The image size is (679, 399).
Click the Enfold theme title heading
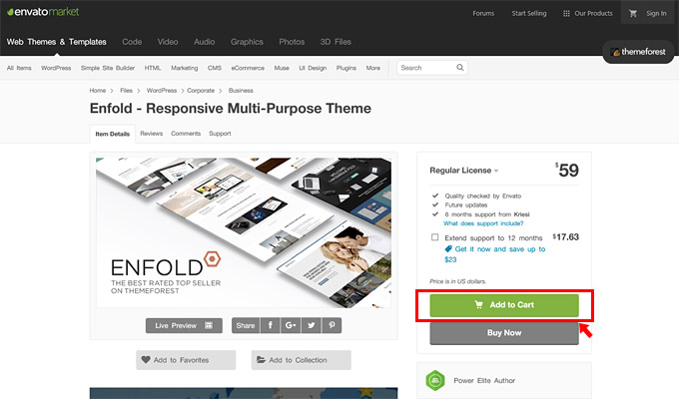click(x=231, y=108)
